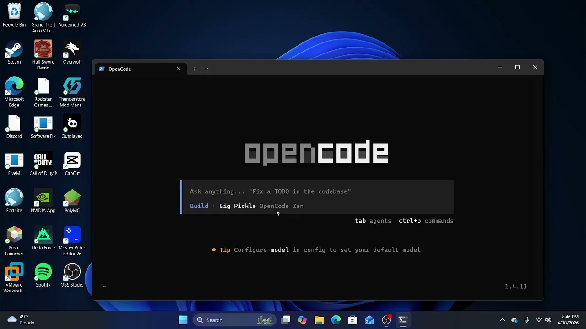Select the Microsoft Edge desktop shortcut
Screen dimensions: 586x329
[x=14, y=92]
